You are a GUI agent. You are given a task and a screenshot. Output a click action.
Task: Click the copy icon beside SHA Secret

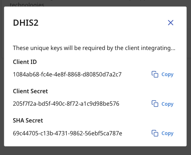(x=155, y=133)
